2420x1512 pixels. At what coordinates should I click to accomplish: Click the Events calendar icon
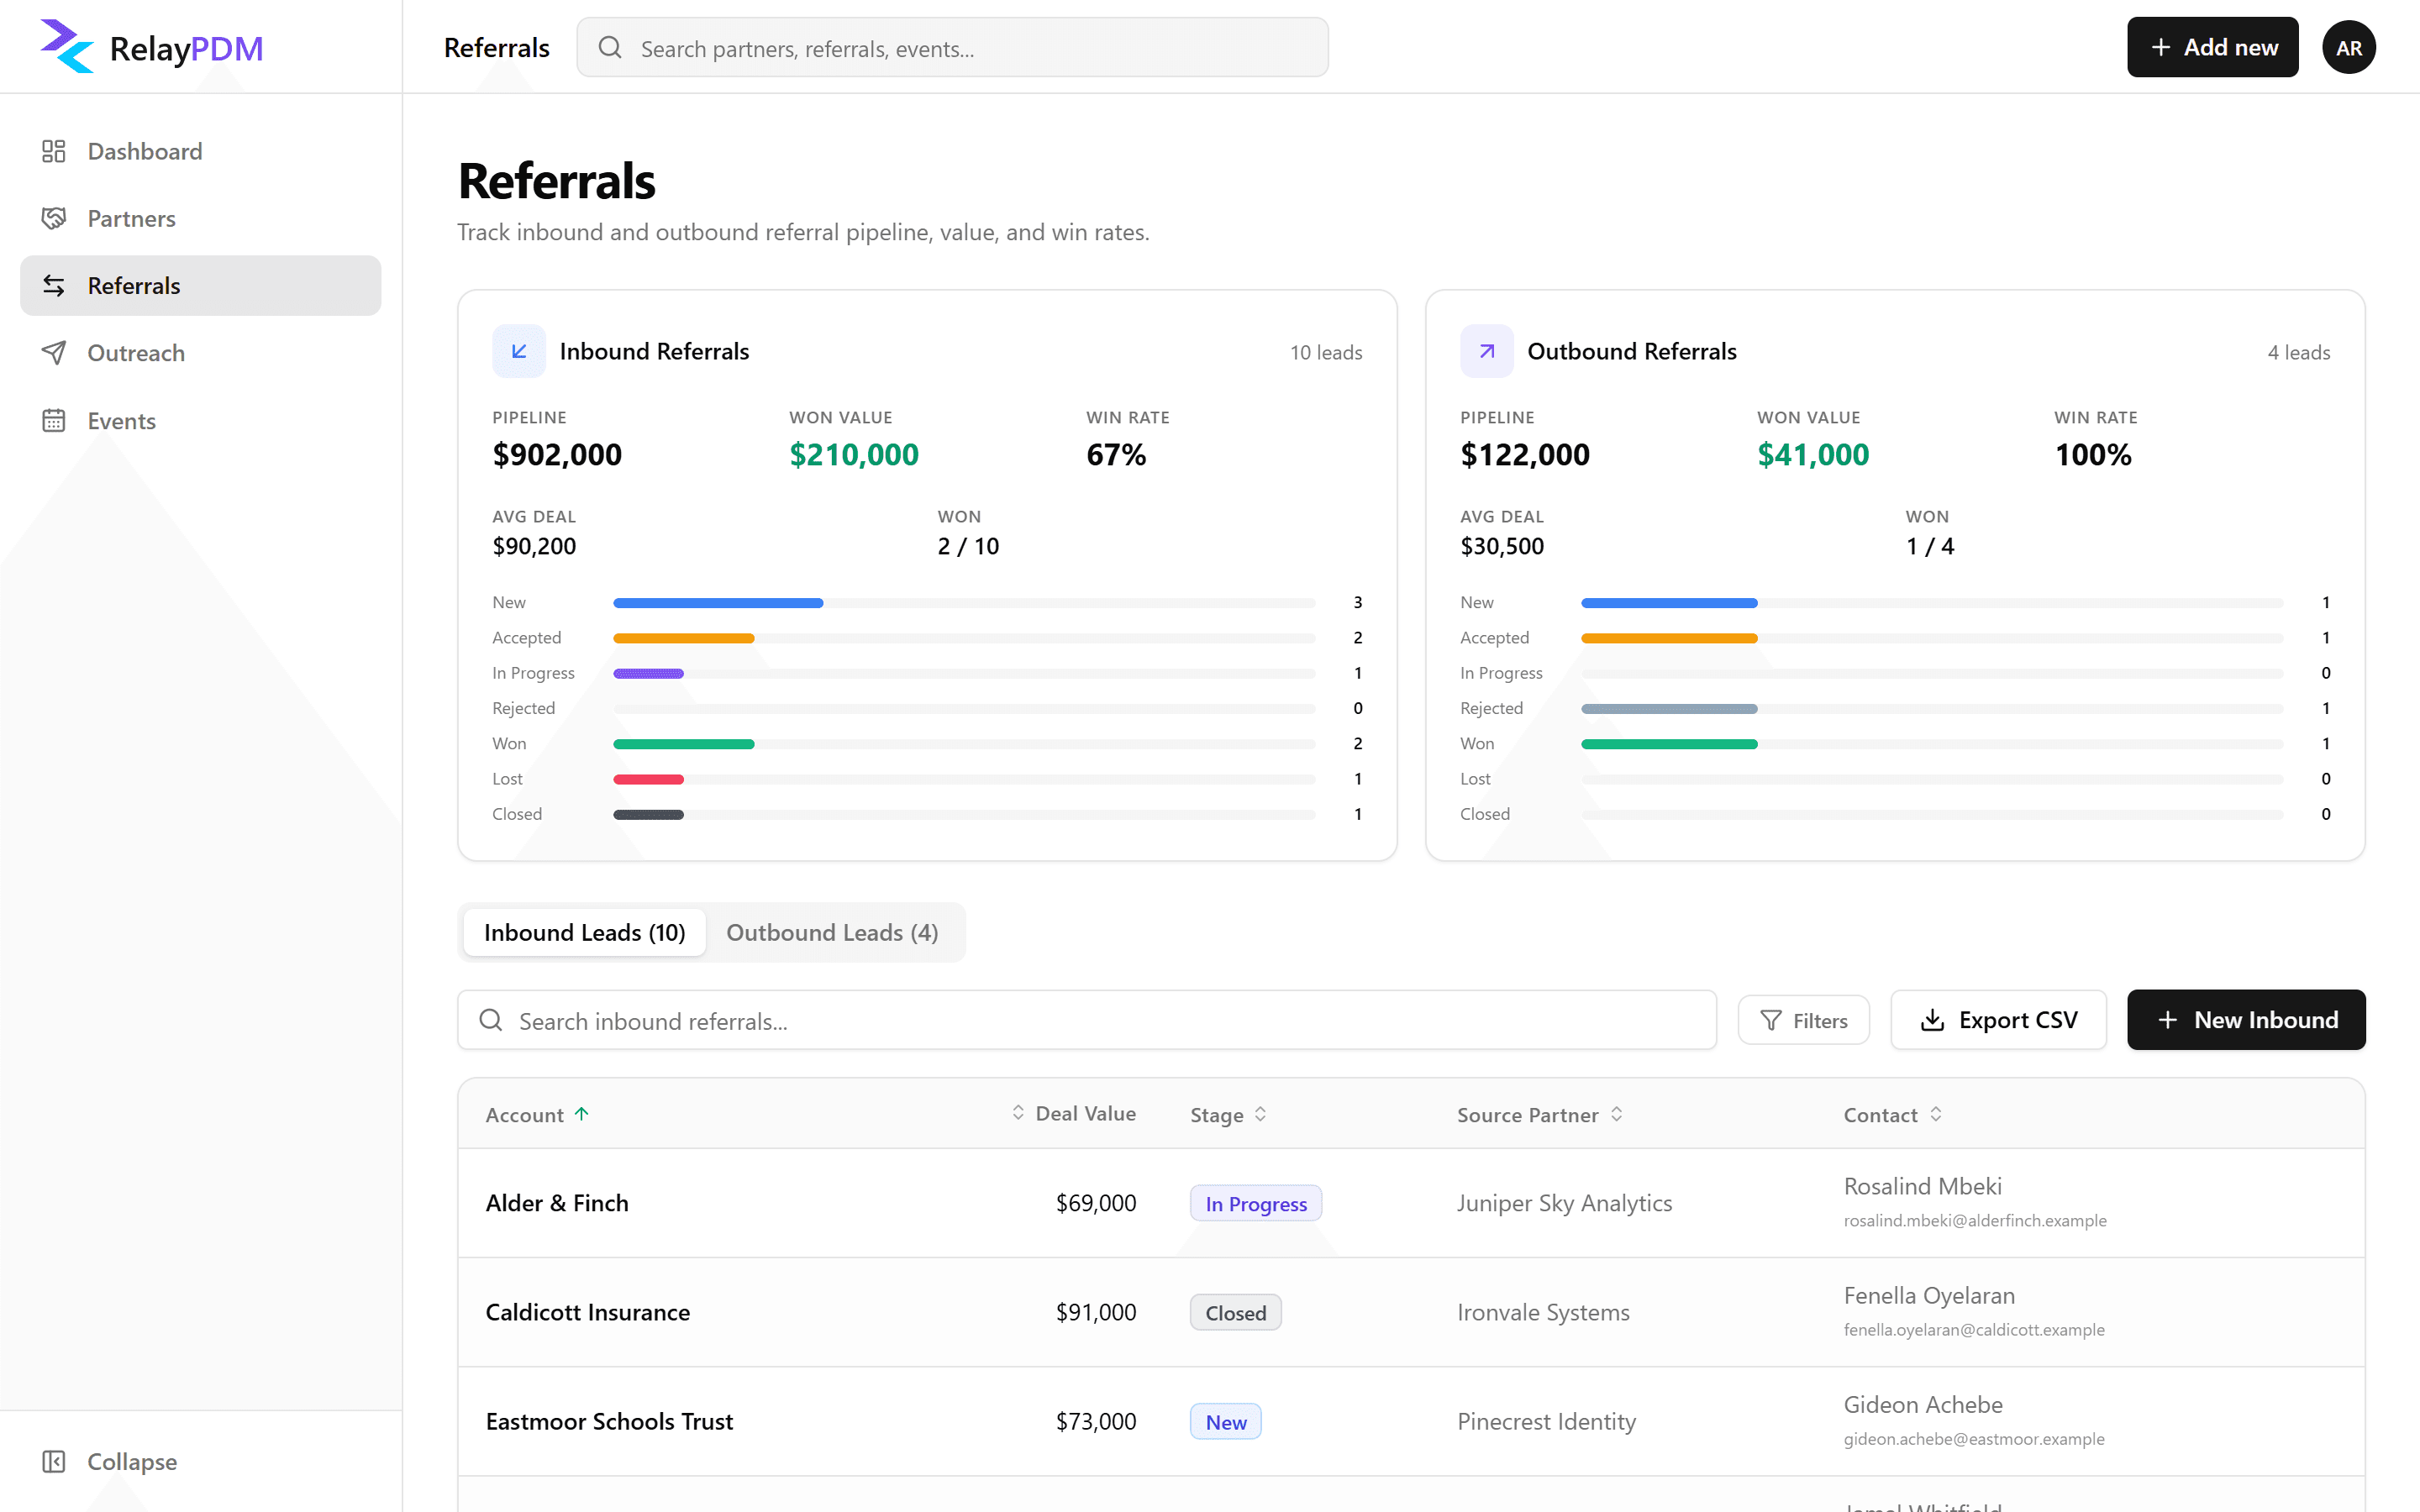click(54, 420)
